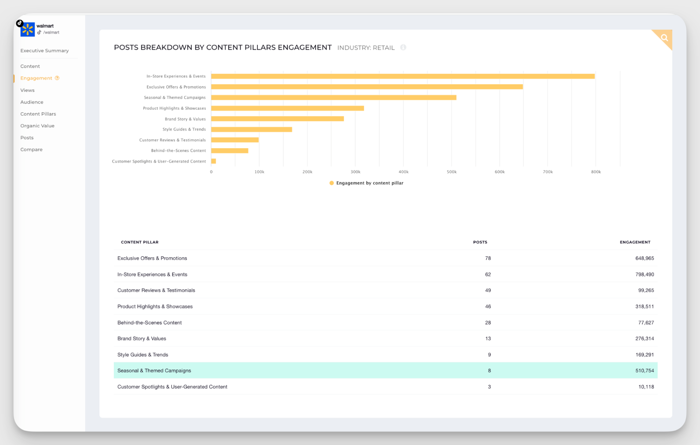
Task: Click the TikTok icon beside /walmart handle
Action: point(40,33)
